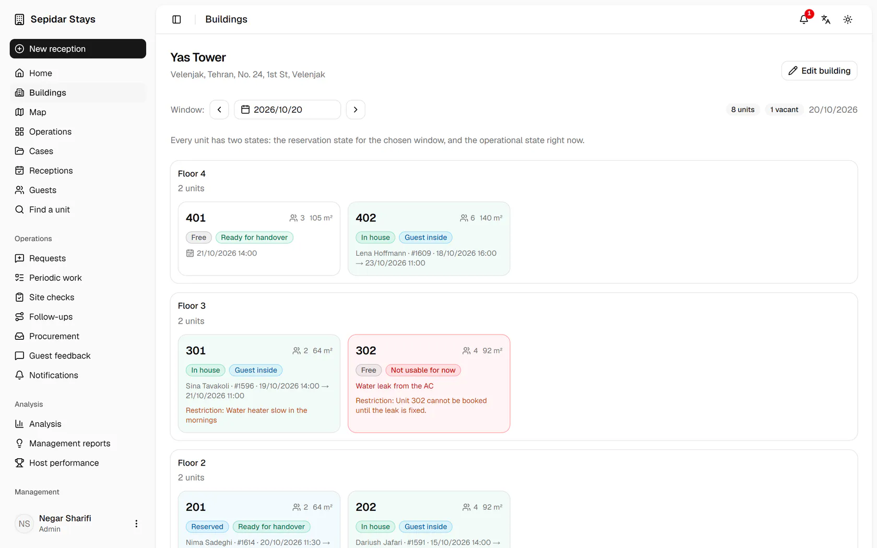Open unit 202 card

point(429,519)
